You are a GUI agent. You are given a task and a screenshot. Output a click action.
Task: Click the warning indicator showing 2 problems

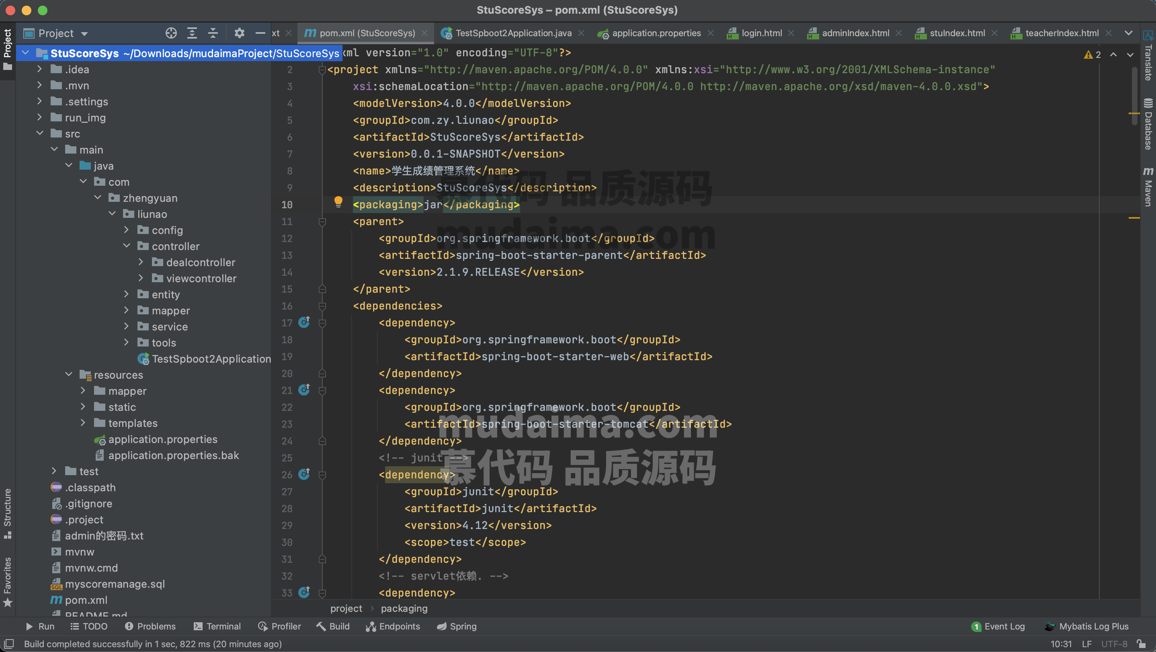click(x=1092, y=55)
